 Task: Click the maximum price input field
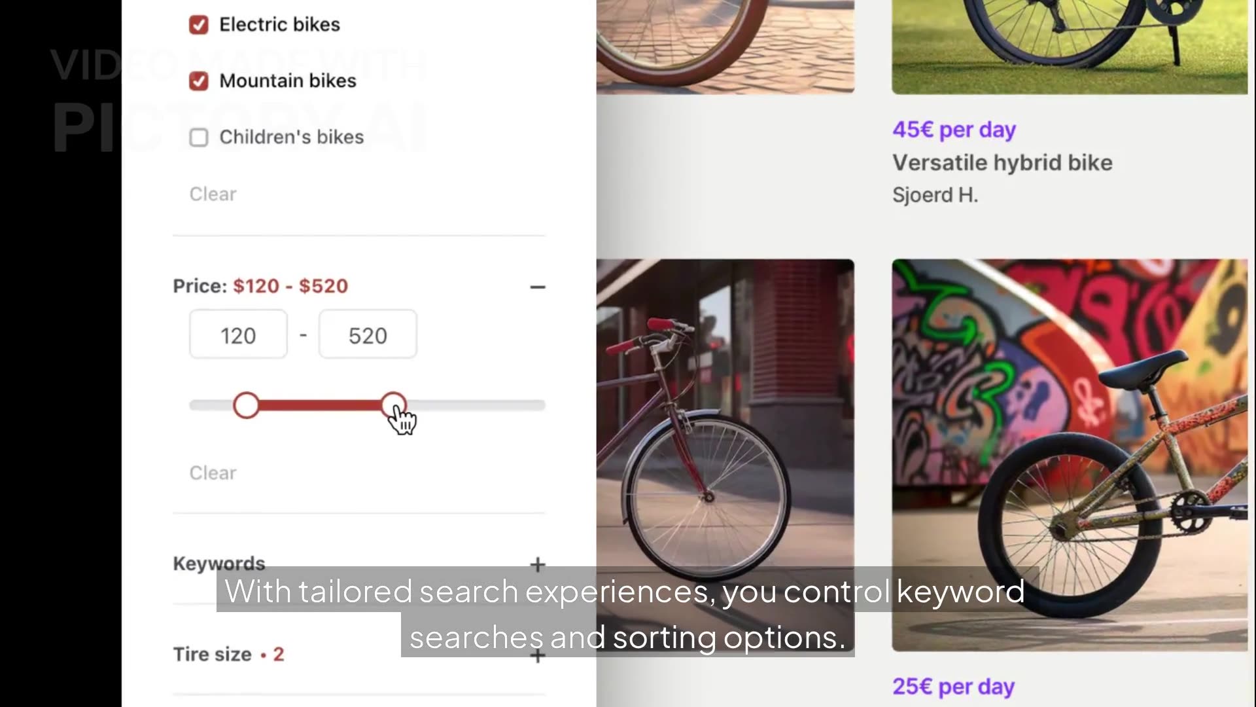tap(368, 335)
